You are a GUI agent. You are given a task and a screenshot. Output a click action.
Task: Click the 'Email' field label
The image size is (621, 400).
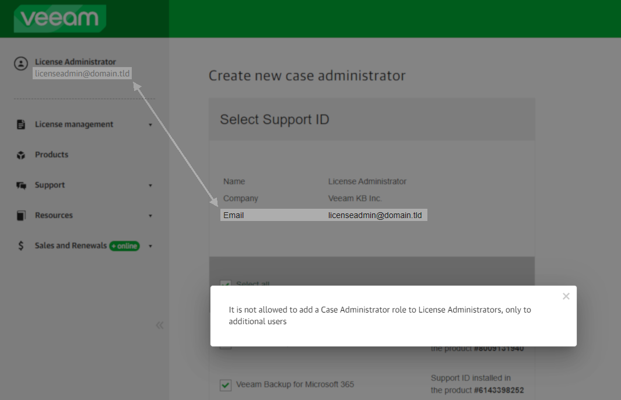coord(233,215)
